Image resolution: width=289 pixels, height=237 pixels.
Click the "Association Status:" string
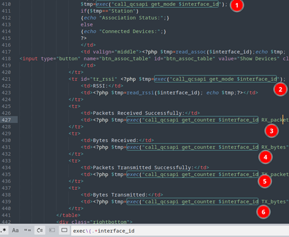tap(131, 18)
